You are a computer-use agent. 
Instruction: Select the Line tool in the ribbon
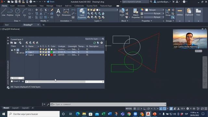(x=4, y=12)
